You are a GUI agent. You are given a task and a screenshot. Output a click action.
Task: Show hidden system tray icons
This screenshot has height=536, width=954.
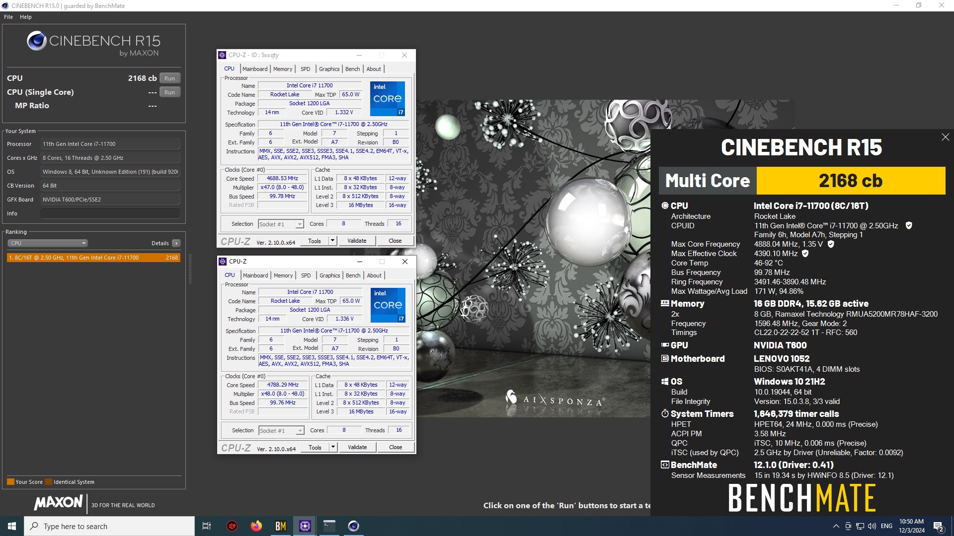(836, 526)
